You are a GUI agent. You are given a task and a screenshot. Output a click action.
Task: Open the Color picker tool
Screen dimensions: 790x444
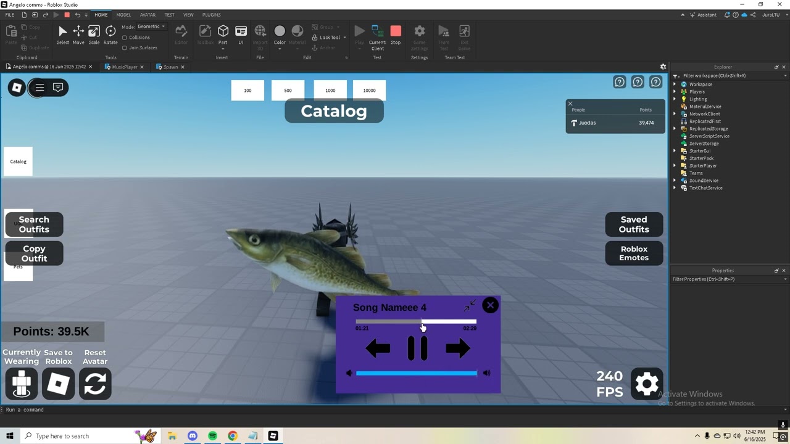pyautogui.click(x=280, y=35)
